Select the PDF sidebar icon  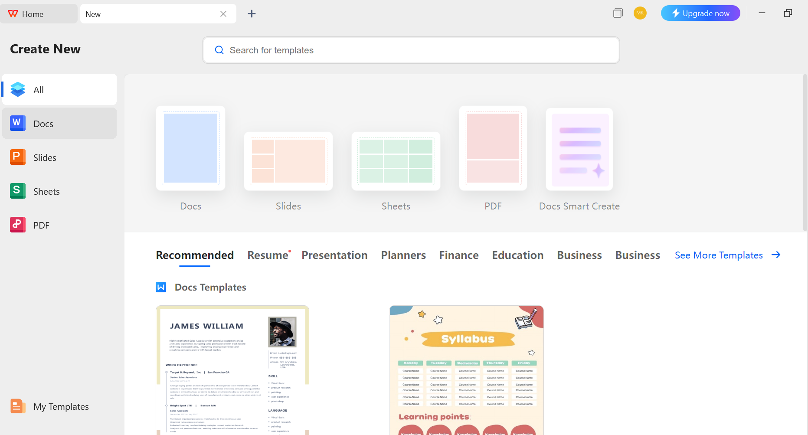18,225
